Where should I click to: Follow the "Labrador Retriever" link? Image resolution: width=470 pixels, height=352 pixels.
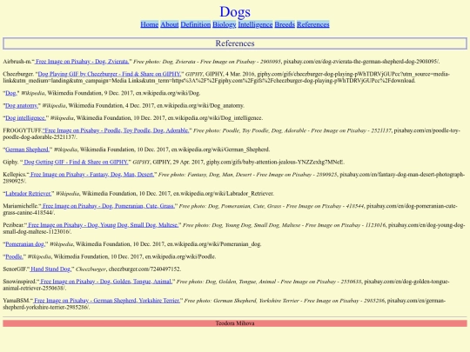(28, 193)
